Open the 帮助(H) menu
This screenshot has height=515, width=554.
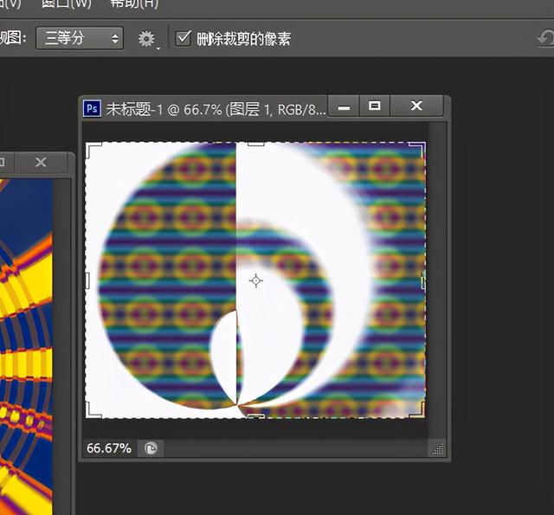click(134, 3)
